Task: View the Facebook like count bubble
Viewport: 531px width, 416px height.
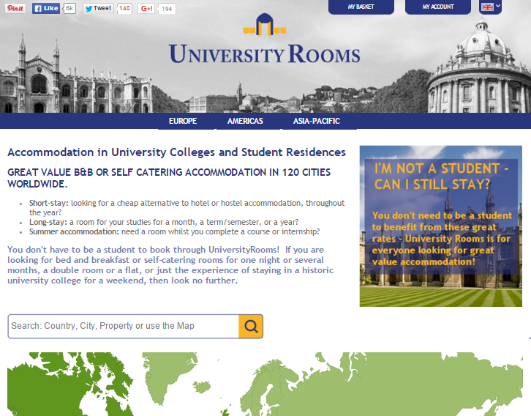Action: [69, 9]
